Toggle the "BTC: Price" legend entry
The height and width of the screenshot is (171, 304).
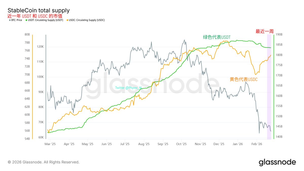tap(16, 20)
